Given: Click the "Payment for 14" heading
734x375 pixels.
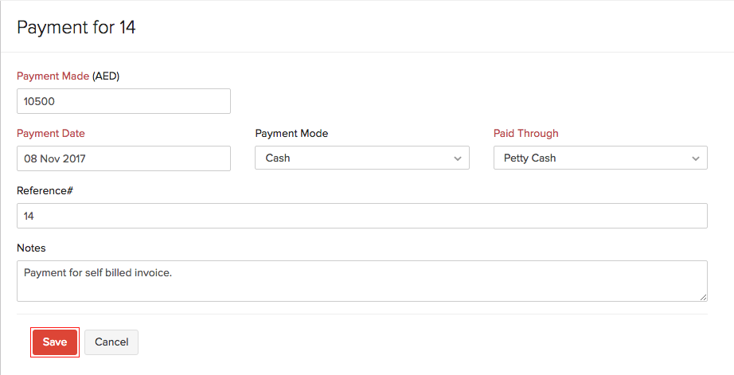Looking at the screenshot, I should click(76, 27).
